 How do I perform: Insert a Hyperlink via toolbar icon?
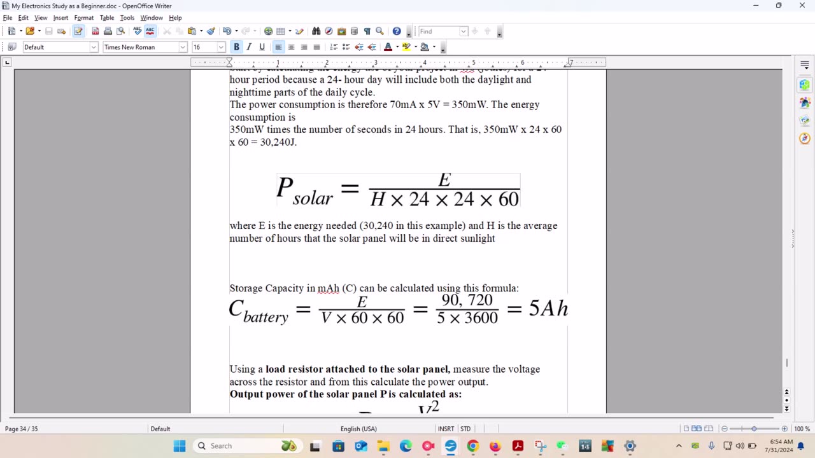(x=269, y=31)
